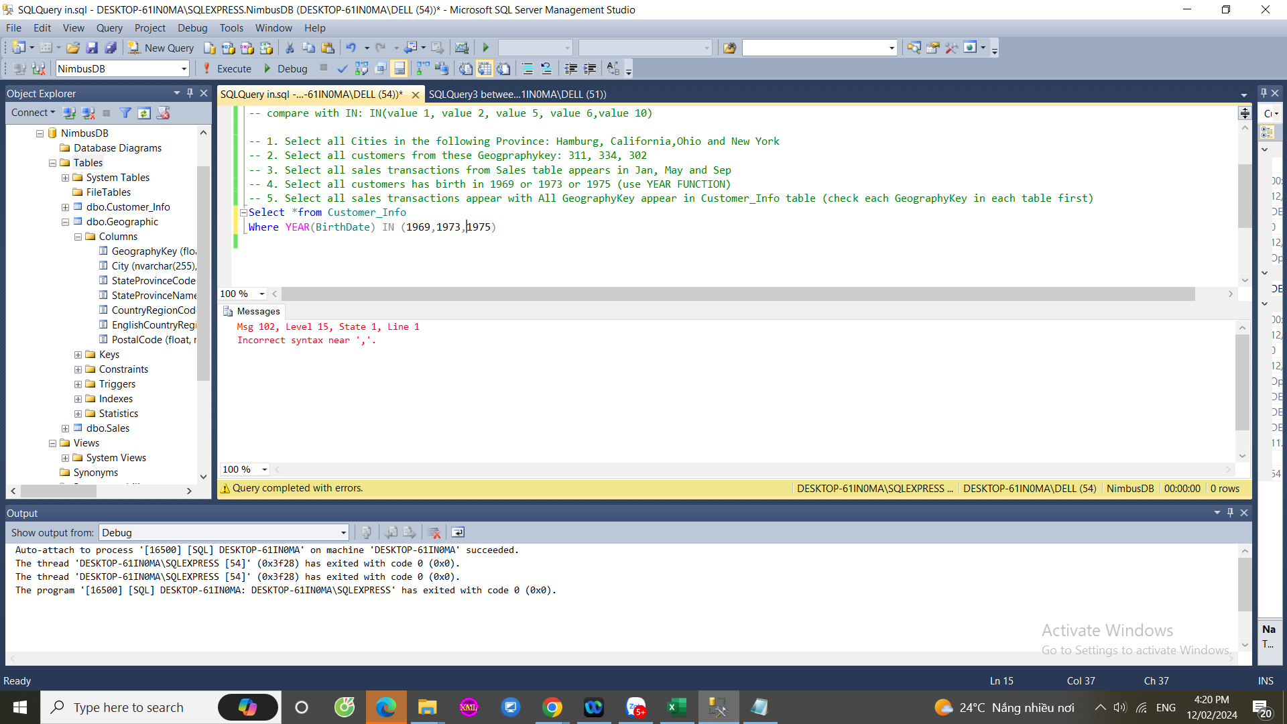Toggle Include Actual Execution Plan icon
The height and width of the screenshot is (724, 1287).
click(422, 68)
